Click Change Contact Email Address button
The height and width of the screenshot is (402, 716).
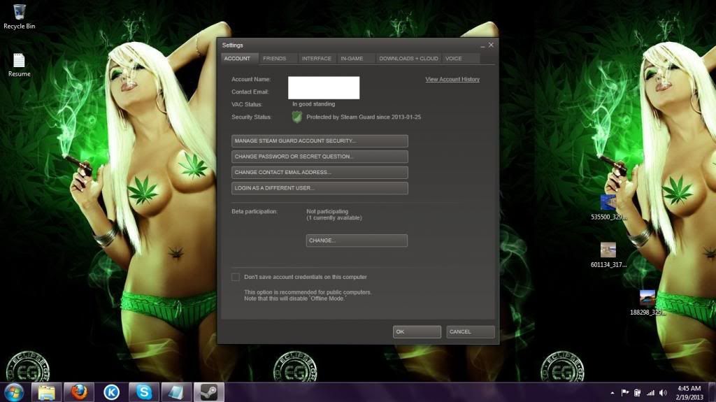(320, 172)
